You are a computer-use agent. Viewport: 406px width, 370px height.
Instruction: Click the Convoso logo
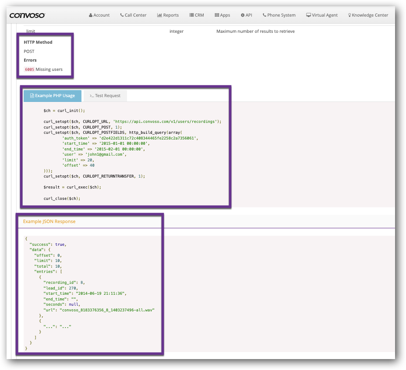(27, 15)
